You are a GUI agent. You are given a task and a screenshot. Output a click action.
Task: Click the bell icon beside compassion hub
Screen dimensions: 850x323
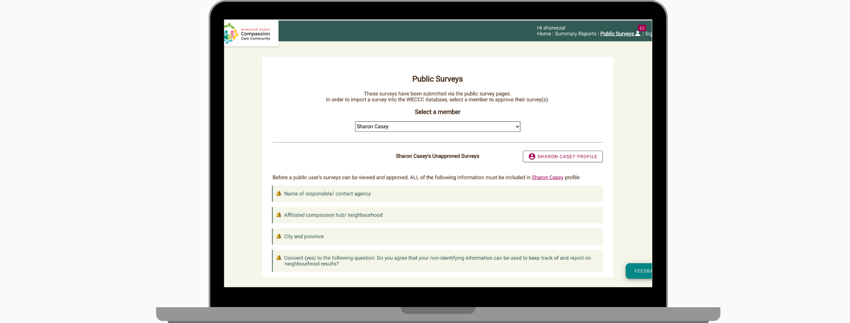(x=279, y=215)
